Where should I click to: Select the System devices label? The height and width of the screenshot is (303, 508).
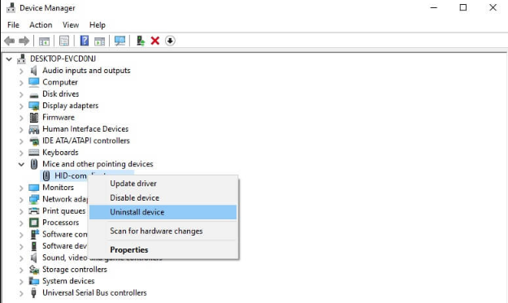pos(68,281)
